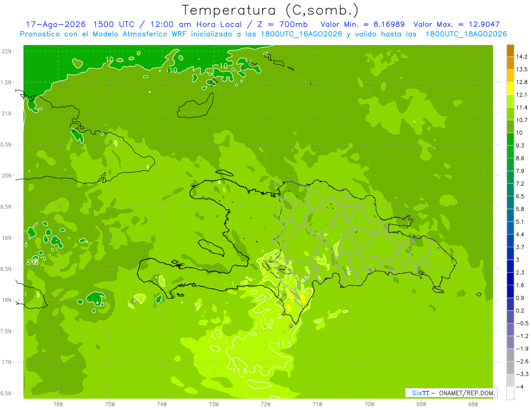This screenshot has width=531, height=410.
Task: Select the lime legend swatch between 11.4 and 12.1
Action: (x=510, y=101)
